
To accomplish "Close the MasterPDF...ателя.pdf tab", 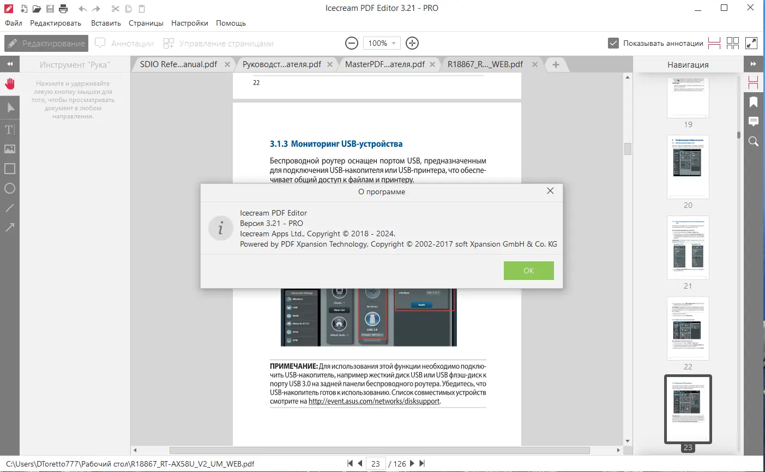I will [432, 64].
